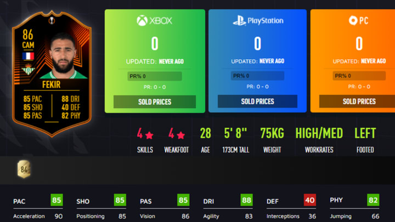Click the DRI 88 rating badge
395x222 pixels.
click(246, 200)
